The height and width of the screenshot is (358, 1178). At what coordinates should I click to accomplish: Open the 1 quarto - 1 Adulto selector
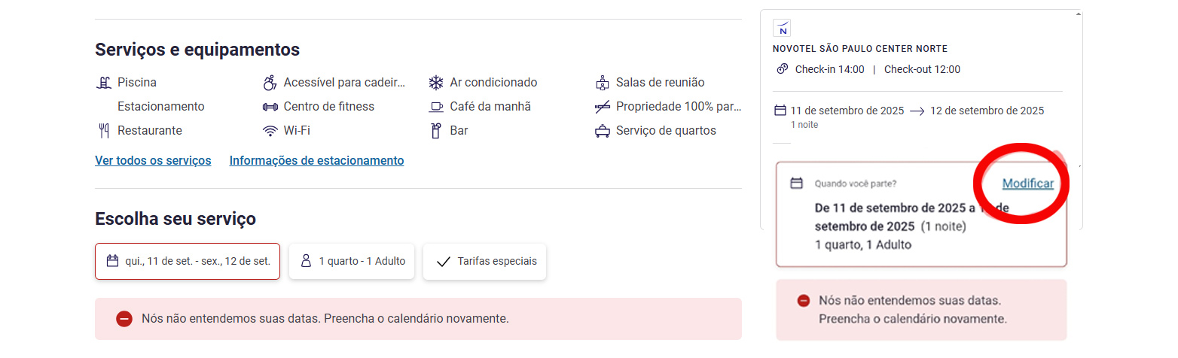[352, 262]
